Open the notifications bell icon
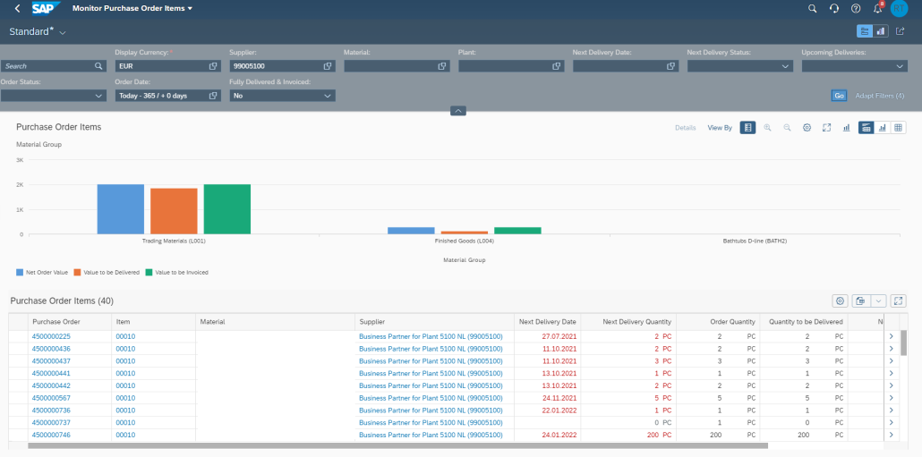Image resolution: width=922 pixels, height=457 pixels. pyautogui.click(x=878, y=8)
